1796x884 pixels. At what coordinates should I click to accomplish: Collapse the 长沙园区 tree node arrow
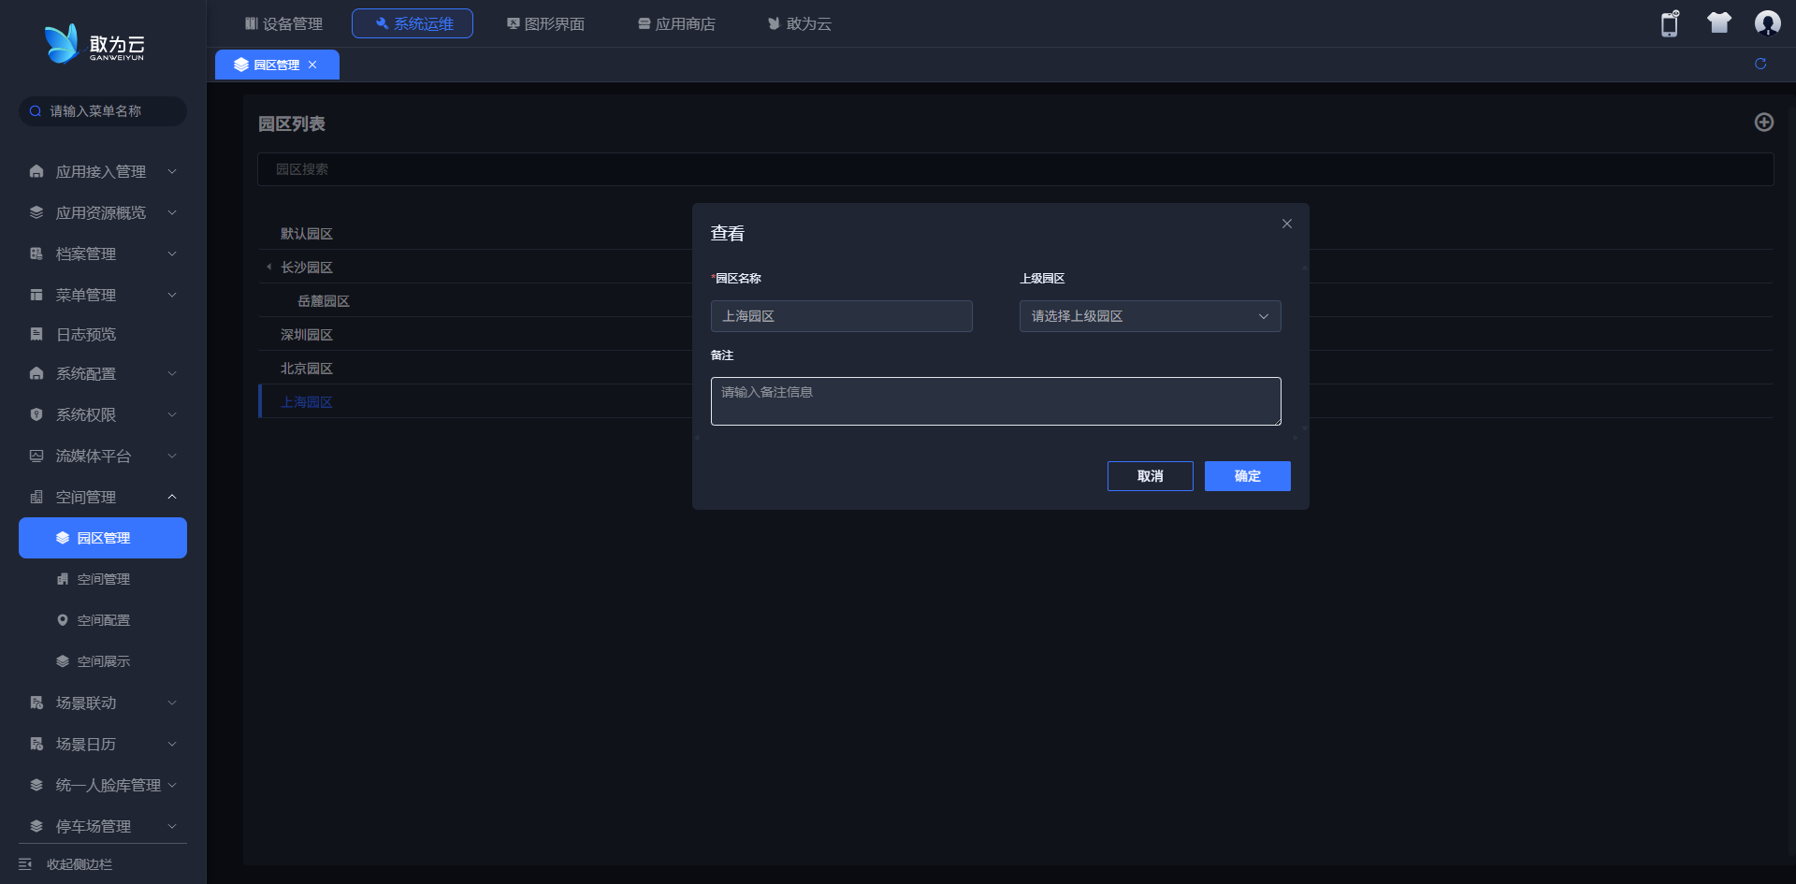(x=269, y=267)
